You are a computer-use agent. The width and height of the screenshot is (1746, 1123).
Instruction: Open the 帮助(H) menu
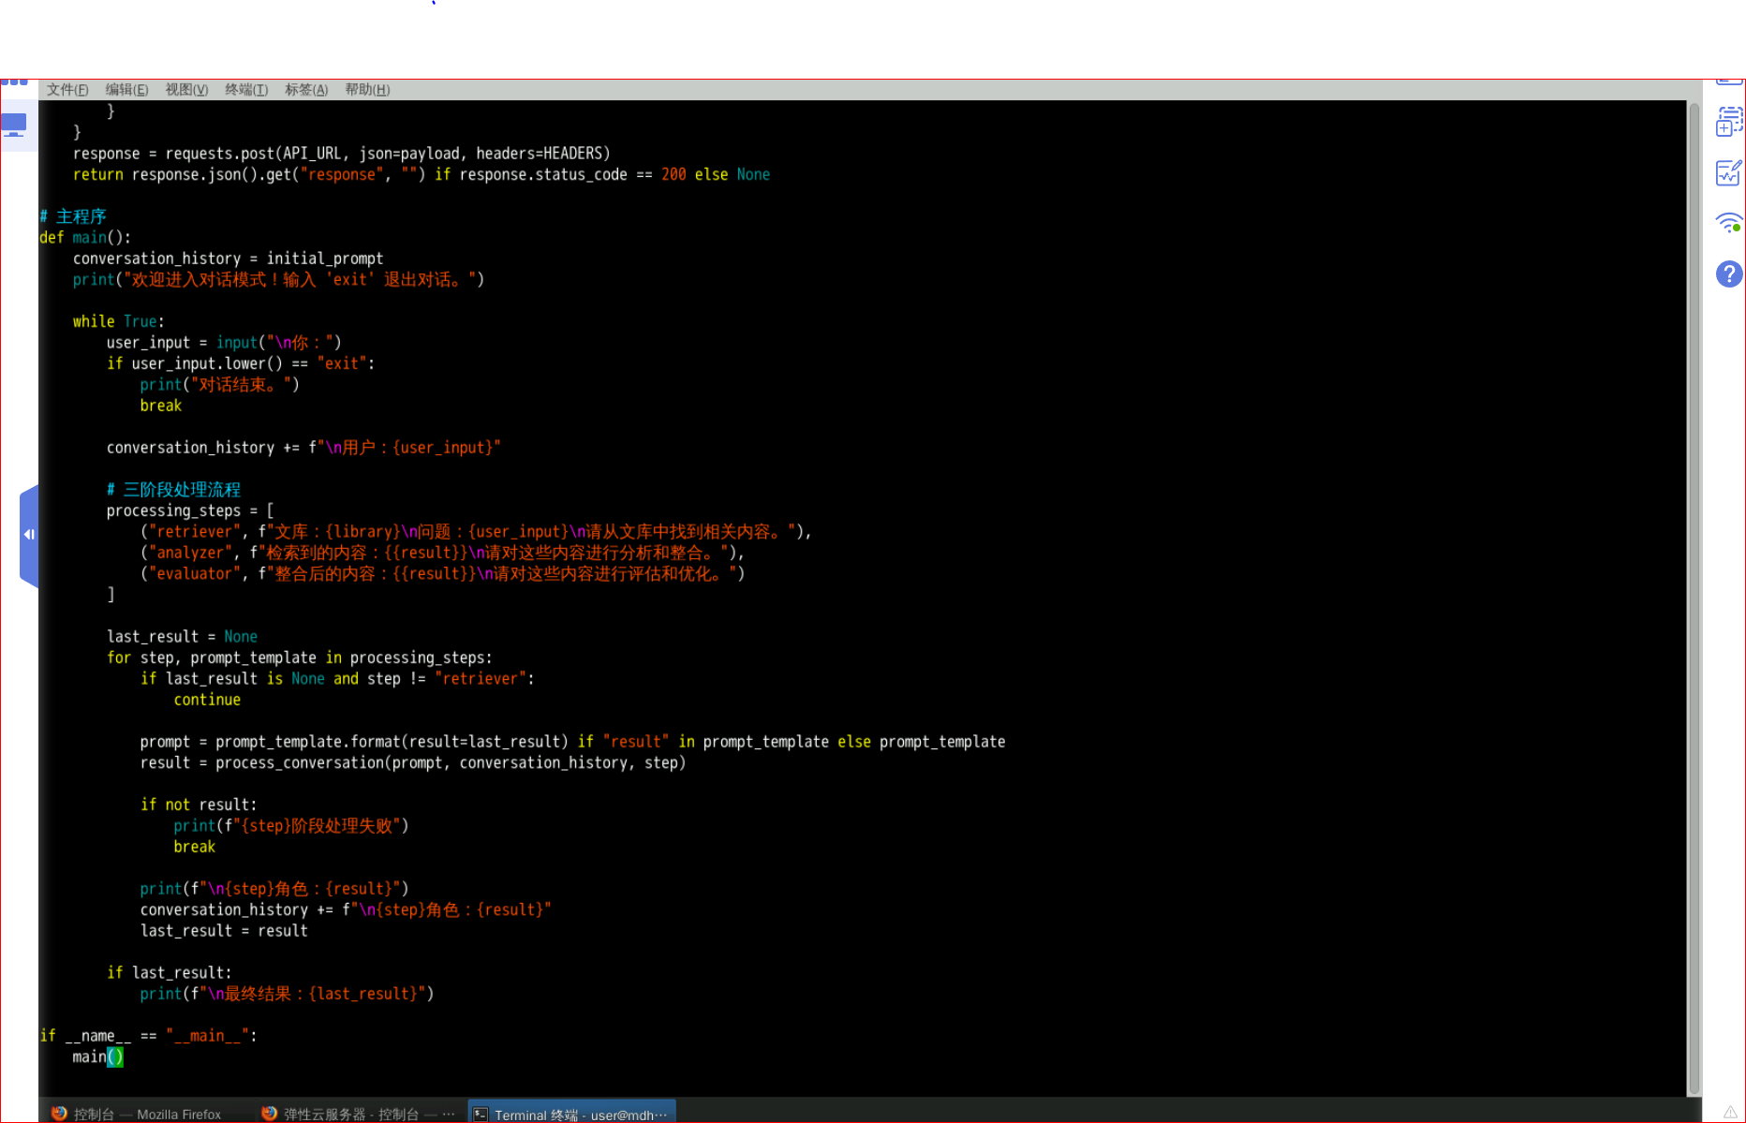pos(367,90)
